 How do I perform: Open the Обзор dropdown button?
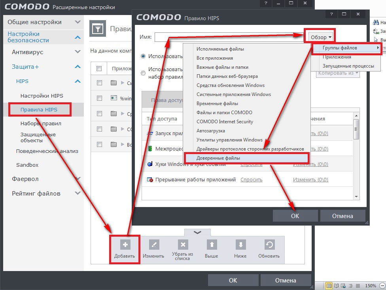320,37
